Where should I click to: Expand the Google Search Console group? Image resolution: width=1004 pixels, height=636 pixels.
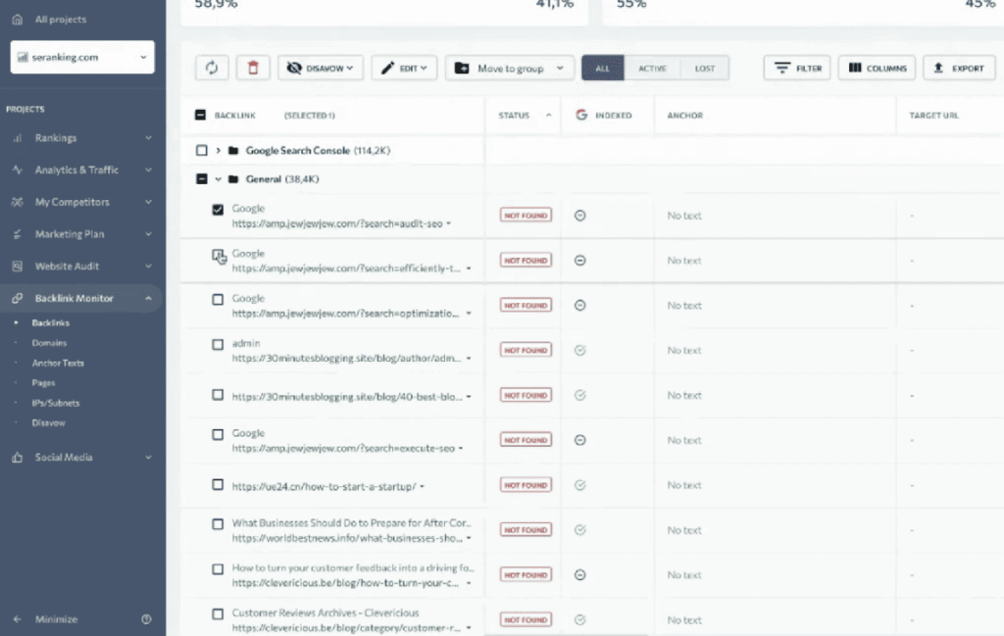[x=219, y=150]
